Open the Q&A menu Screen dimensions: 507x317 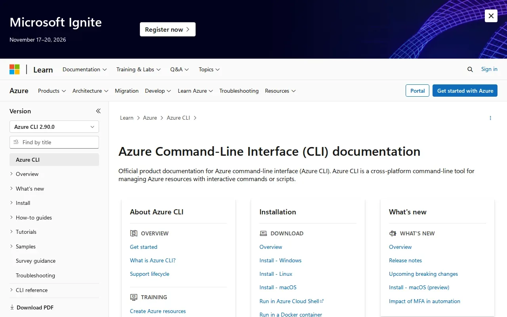coord(180,69)
